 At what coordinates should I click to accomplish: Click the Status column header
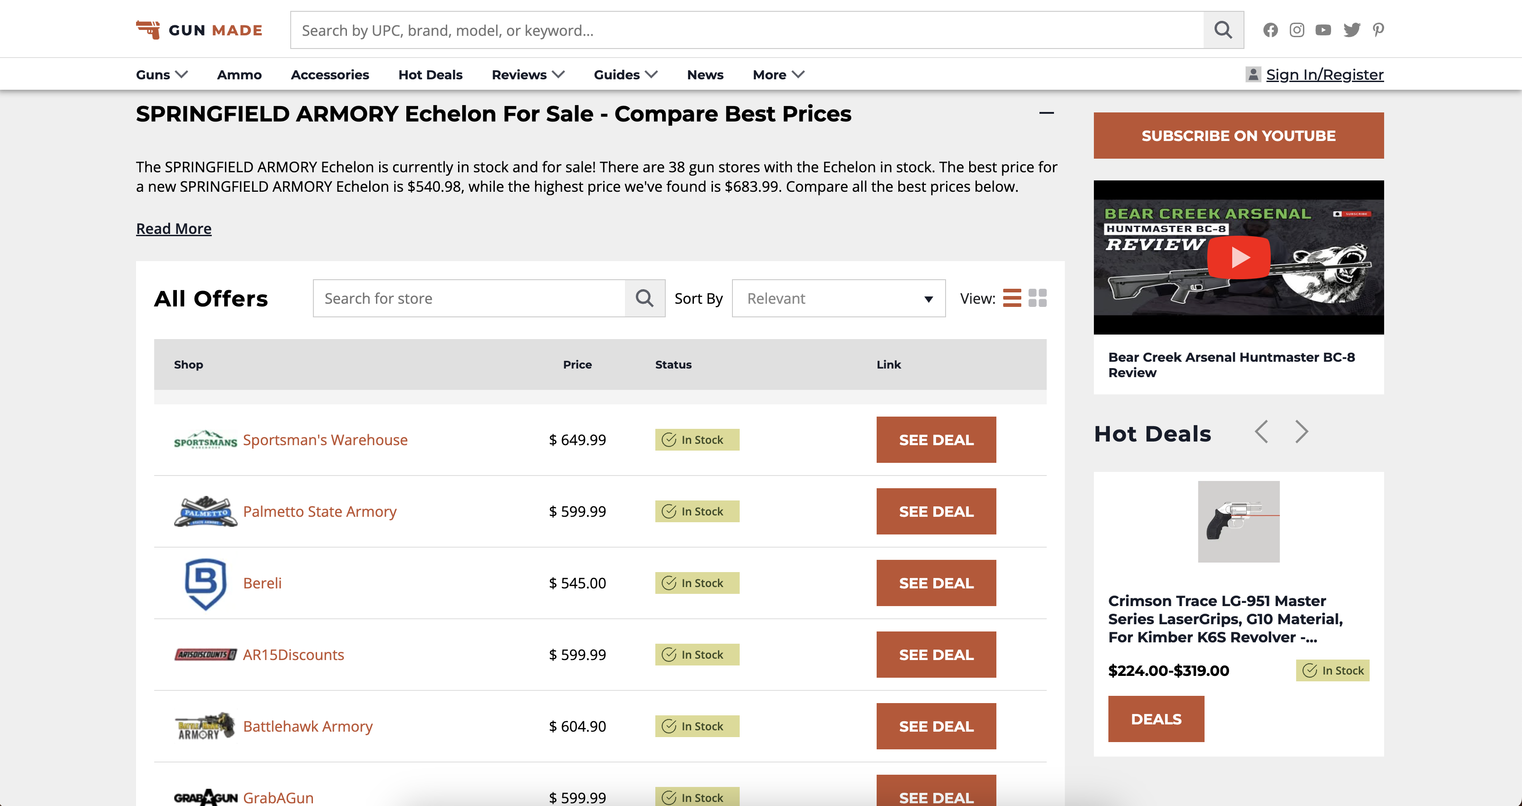673,364
